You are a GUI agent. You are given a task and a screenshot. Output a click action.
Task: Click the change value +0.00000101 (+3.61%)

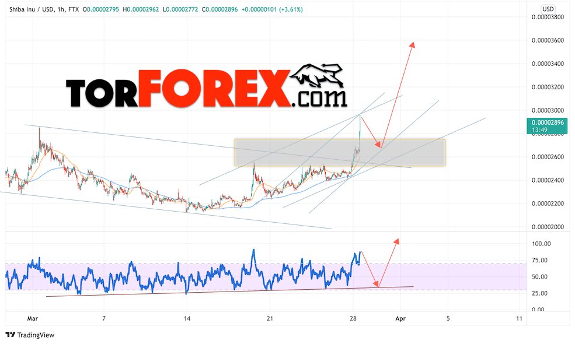tap(272, 9)
